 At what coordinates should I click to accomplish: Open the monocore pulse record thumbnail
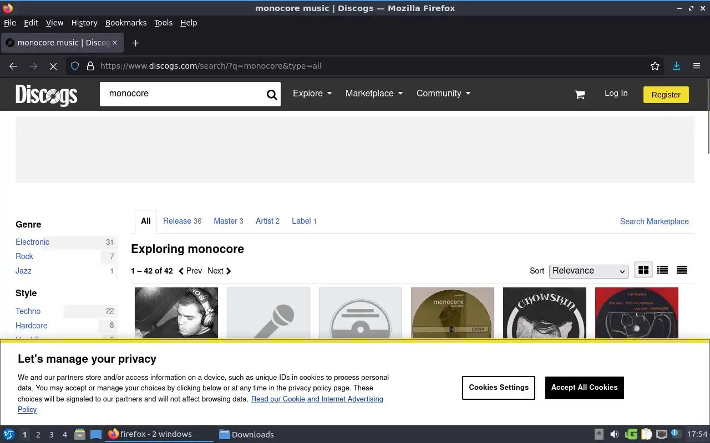[x=453, y=313]
